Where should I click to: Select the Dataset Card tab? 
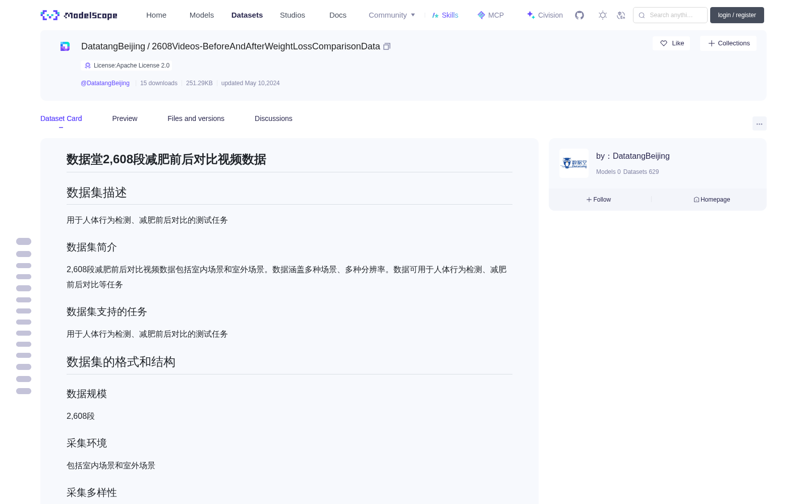pos(61,118)
